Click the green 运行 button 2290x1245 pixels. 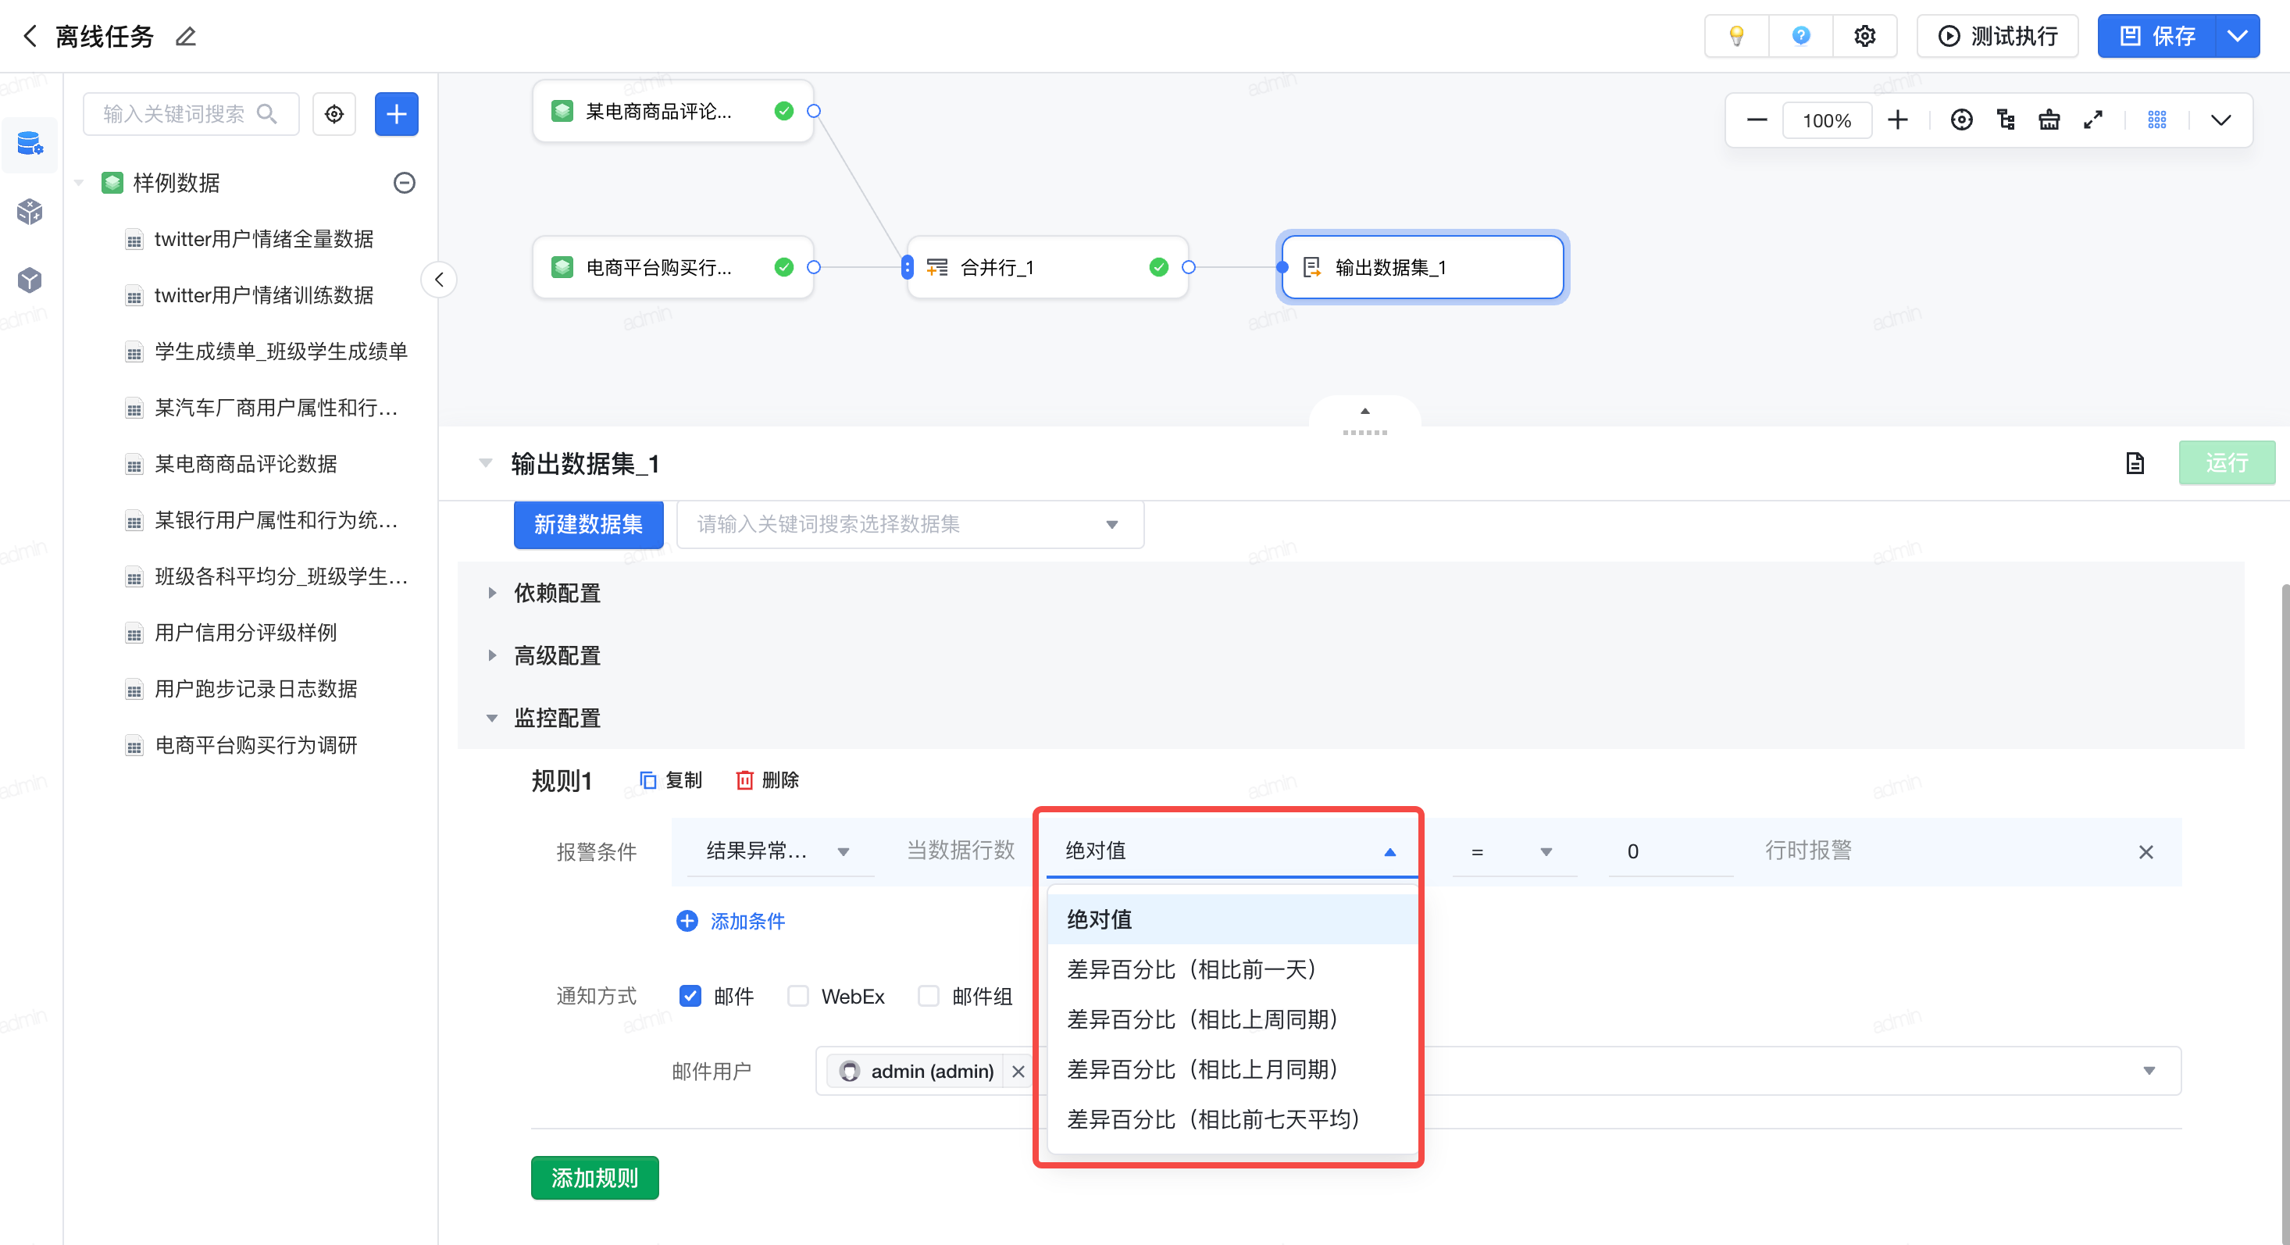[x=2226, y=462]
